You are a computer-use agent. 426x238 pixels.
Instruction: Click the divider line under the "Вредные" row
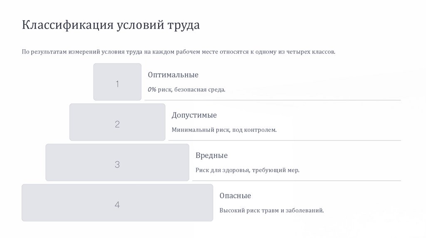click(x=296, y=181)
